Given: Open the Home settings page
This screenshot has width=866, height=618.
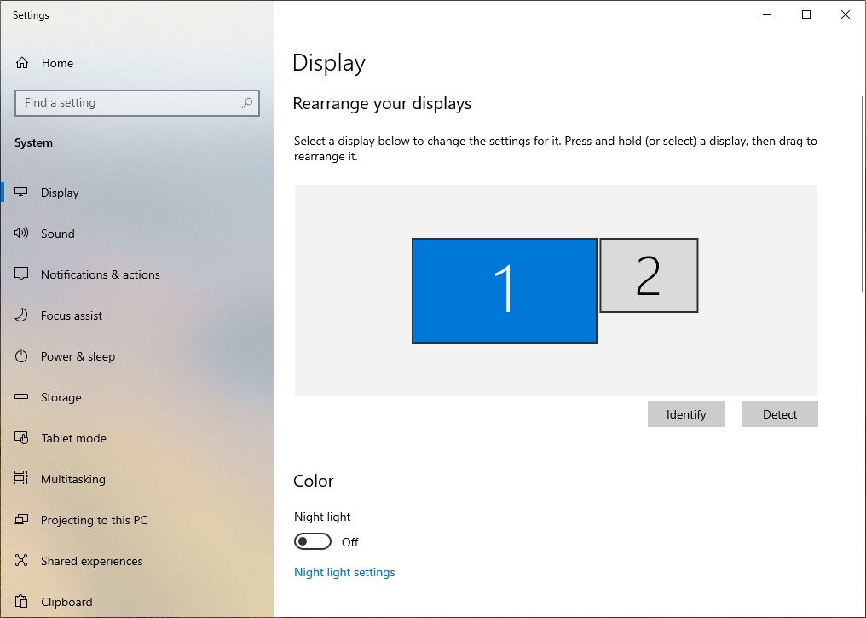Looking at the screenshot, I should [x=137, y=63].
